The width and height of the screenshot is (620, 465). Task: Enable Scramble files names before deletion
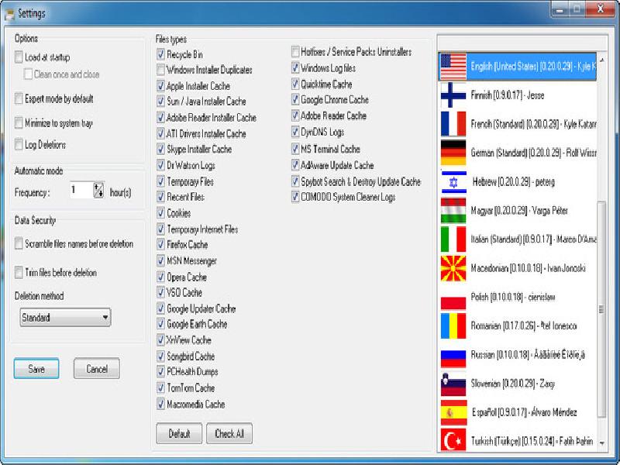19,243
